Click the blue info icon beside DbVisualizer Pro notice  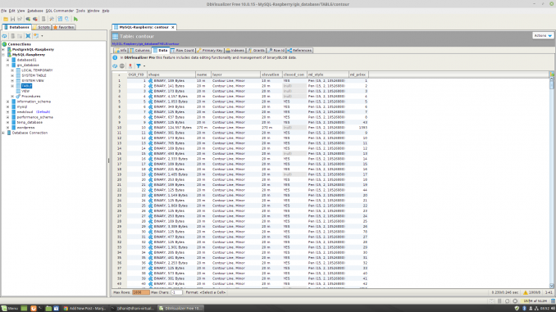[115, 57]
